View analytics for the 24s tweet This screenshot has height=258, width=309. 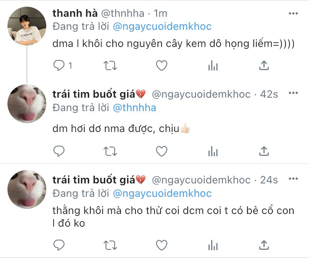(x=213, y=245)
